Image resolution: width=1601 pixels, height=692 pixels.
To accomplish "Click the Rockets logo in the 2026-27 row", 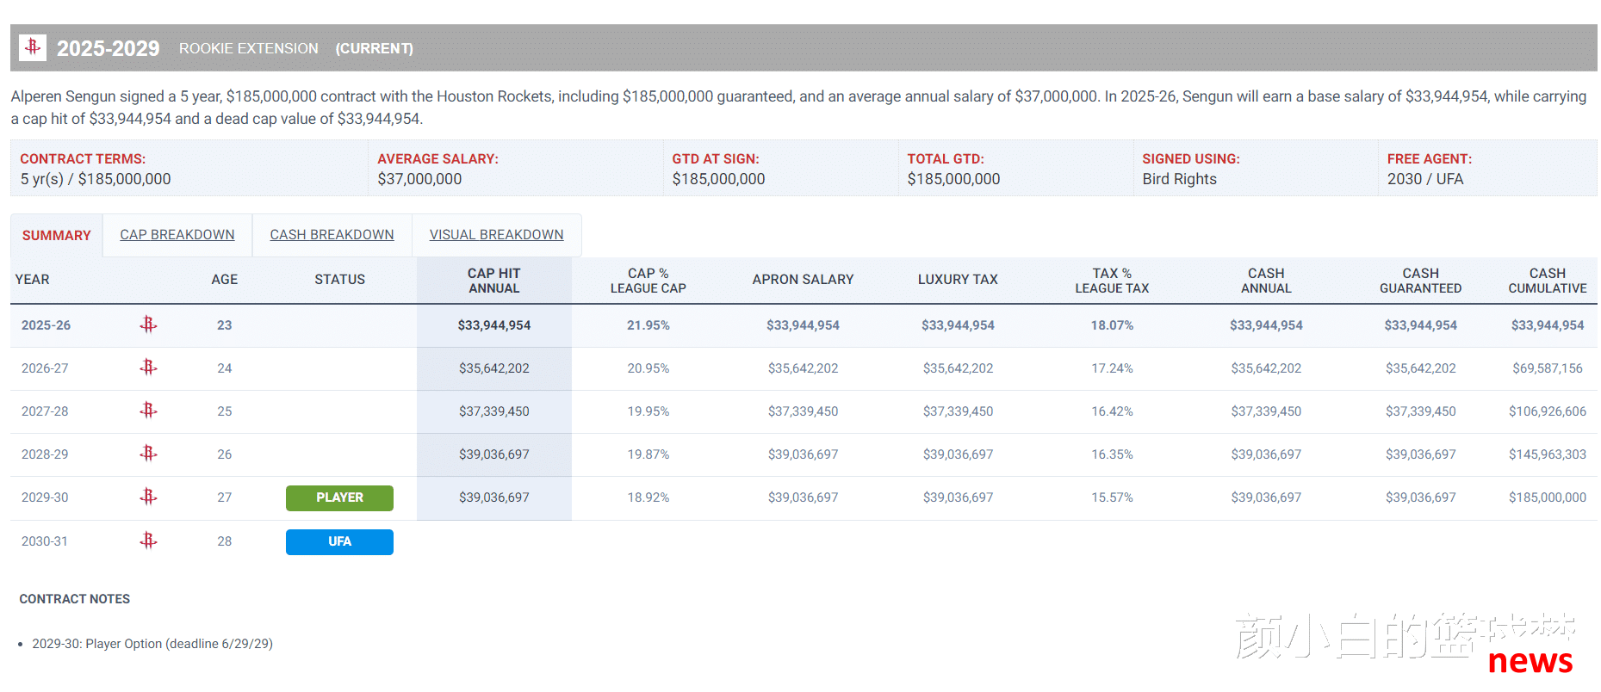I will [148, 368].
